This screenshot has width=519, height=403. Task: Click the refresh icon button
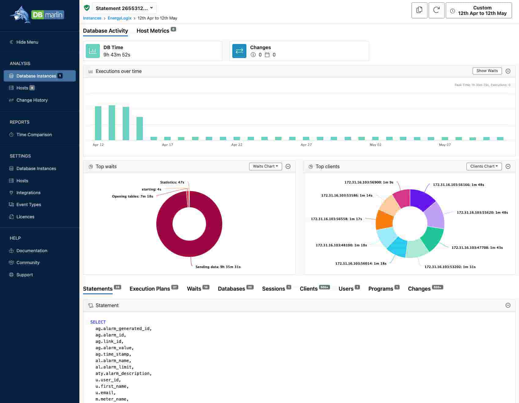[x=436, y=10]
